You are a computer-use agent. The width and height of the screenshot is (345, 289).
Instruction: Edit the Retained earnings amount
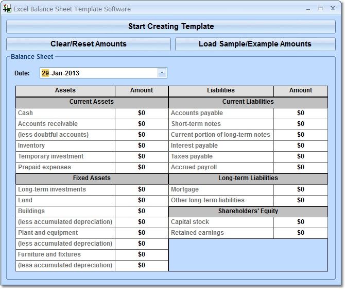tap(300, 233)
